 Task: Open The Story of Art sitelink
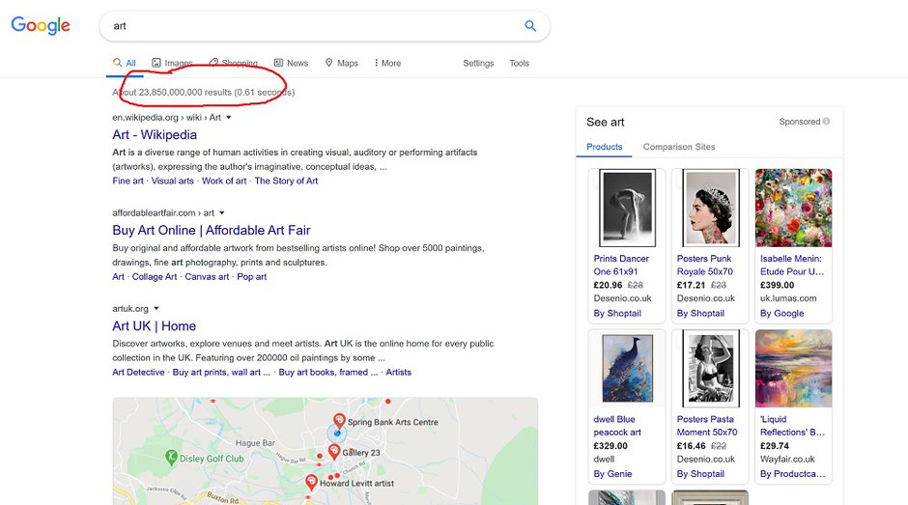[286, 181]
